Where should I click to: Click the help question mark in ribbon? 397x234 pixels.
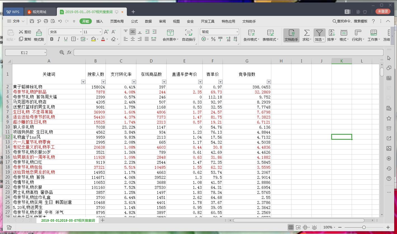click(373, 21)
